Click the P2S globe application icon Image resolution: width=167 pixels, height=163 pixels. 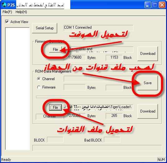click(4, 5)
